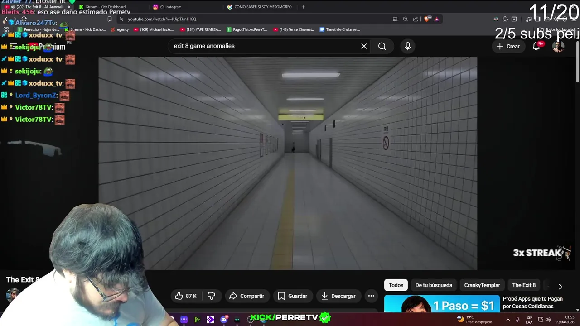Open the volume speaker tray icon
The width and height of the screenshot is (580, 326).
(548, 320)
